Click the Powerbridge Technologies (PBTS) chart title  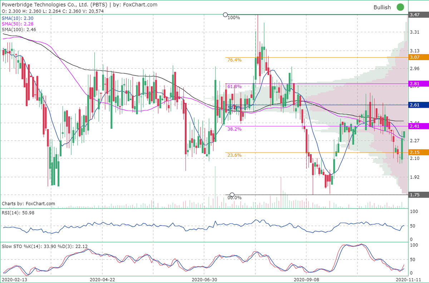click(80, 5)
